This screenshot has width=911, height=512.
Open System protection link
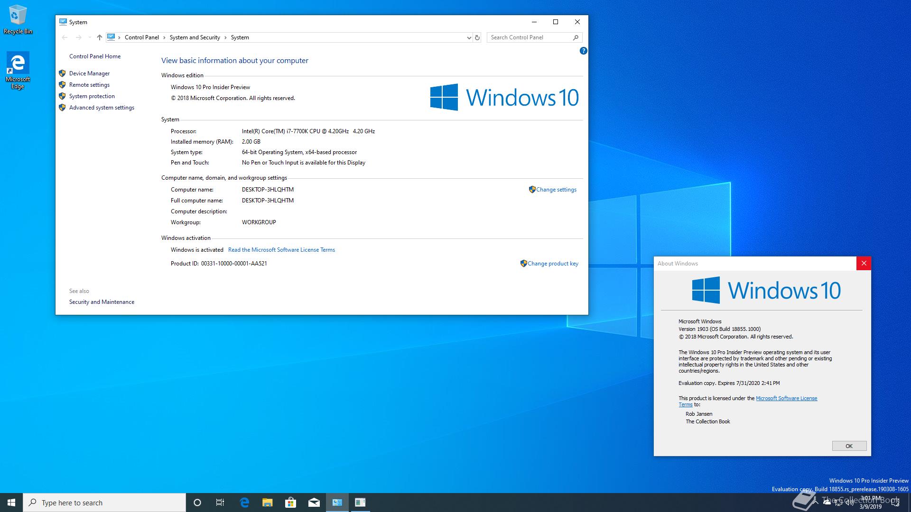click(x=92, y=96)
